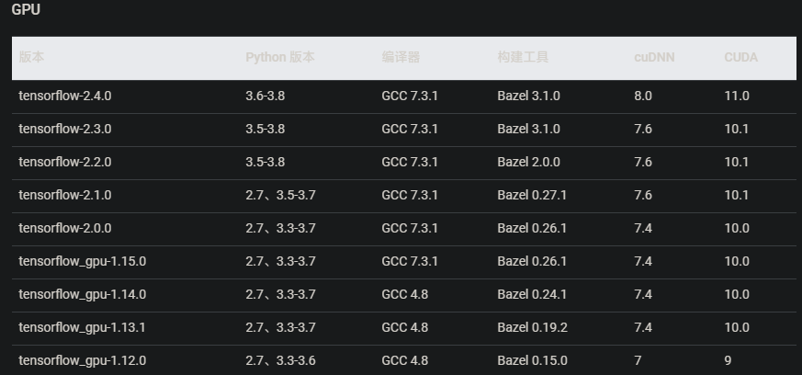Select the tensorflow_gpu-1.12.0 row label
The image size is (802, 375).
[x=82, y=360]
